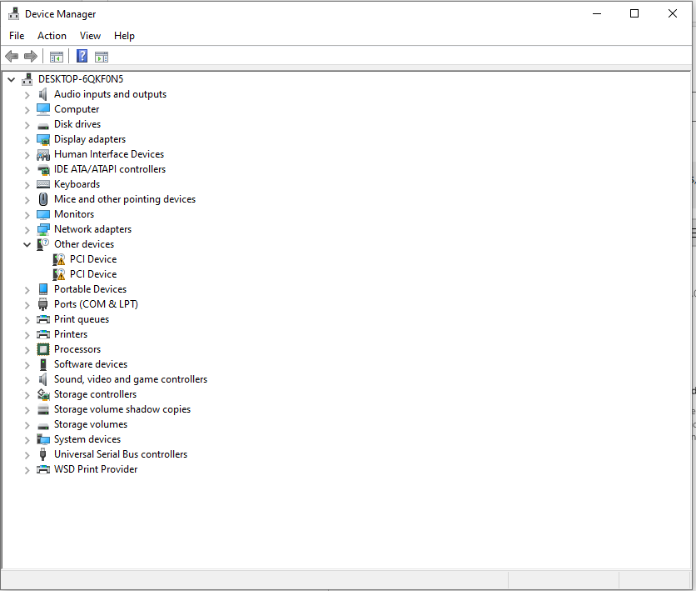
Task: Toggle the Show/Hide Action Pane icon
Action: [102, 56]
